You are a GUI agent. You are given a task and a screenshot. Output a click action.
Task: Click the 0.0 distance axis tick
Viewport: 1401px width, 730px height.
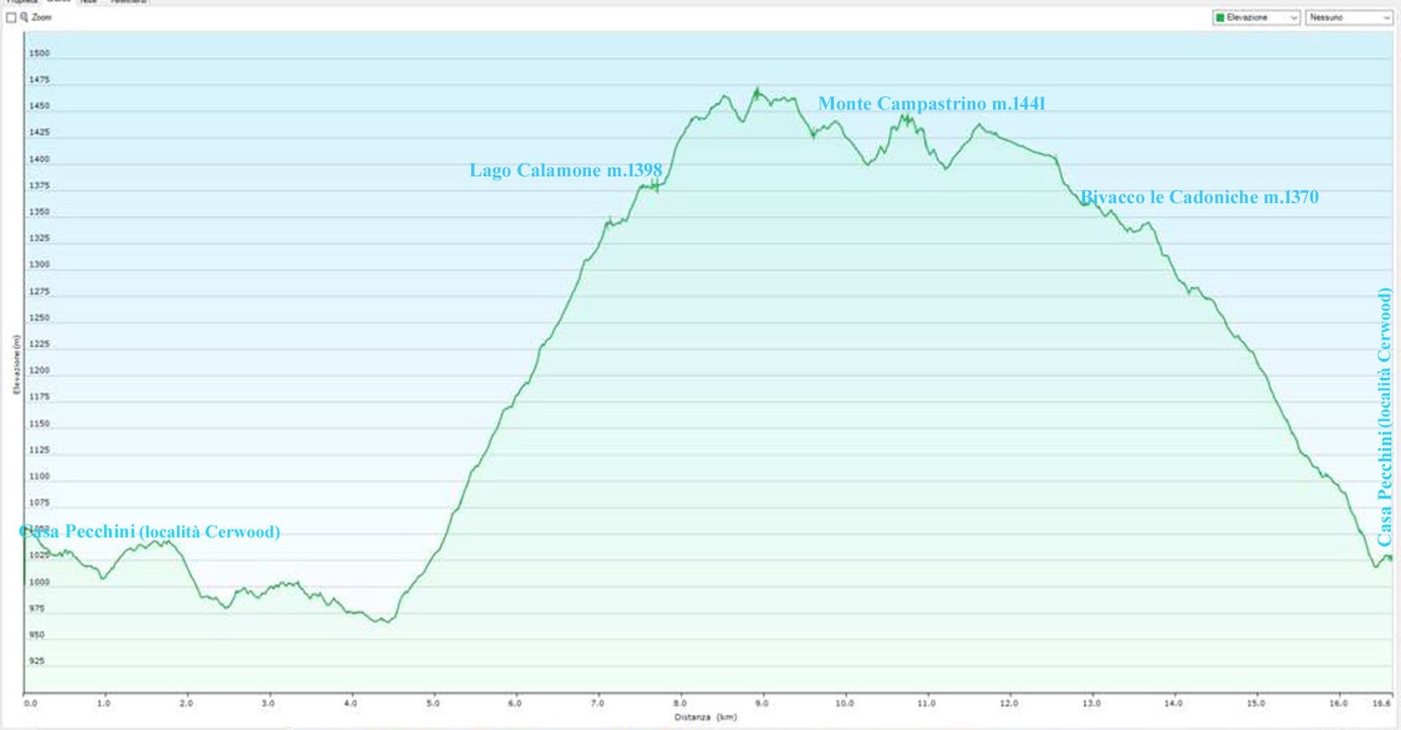click(x=31, y=703)
